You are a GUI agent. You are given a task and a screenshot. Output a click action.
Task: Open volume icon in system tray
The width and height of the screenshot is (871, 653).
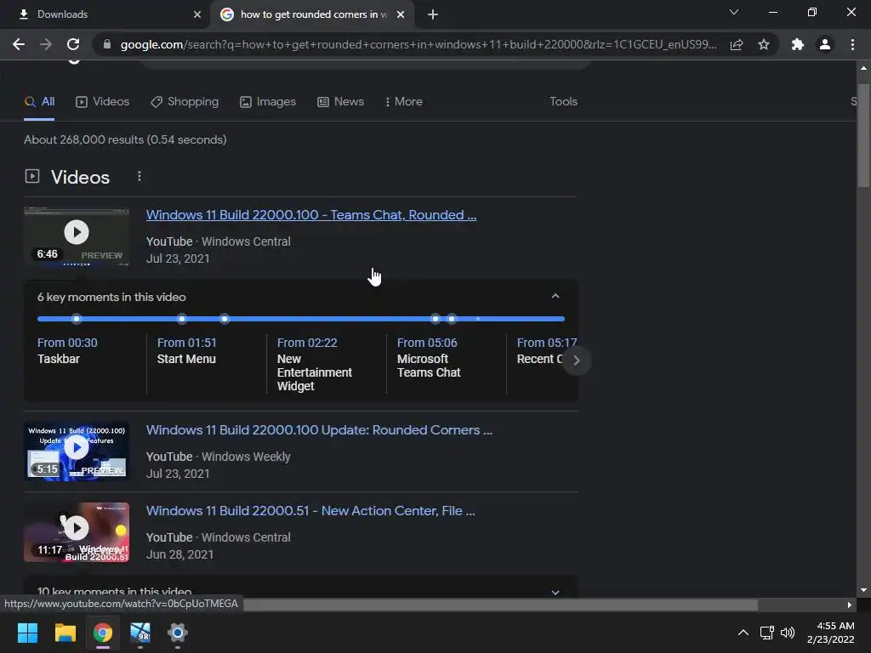pyautogui.click(x=788, y=633)
